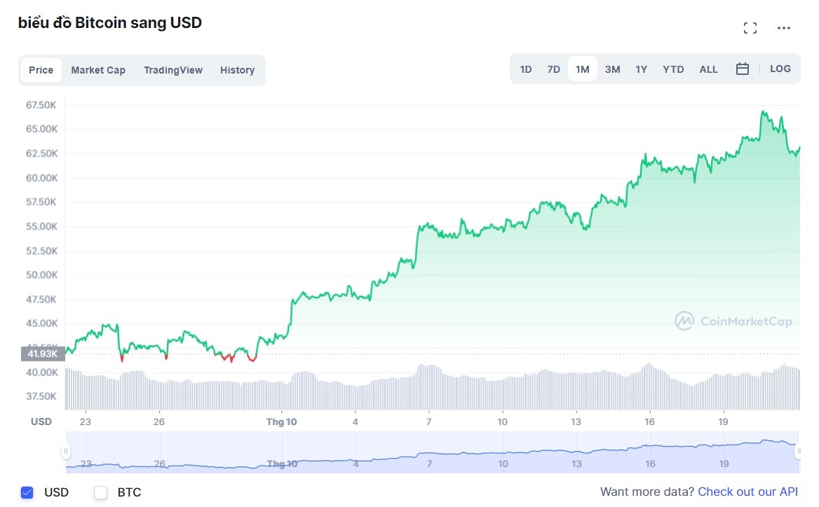Screen dimensions: 819x507
Task: Select the Price tab
Action: click(41, 70)
